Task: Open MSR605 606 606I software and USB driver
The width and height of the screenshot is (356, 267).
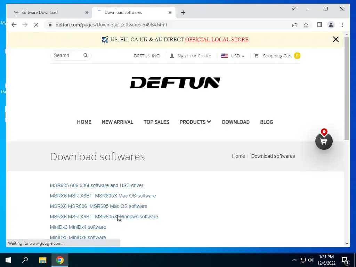Action: tap(97, 185)
